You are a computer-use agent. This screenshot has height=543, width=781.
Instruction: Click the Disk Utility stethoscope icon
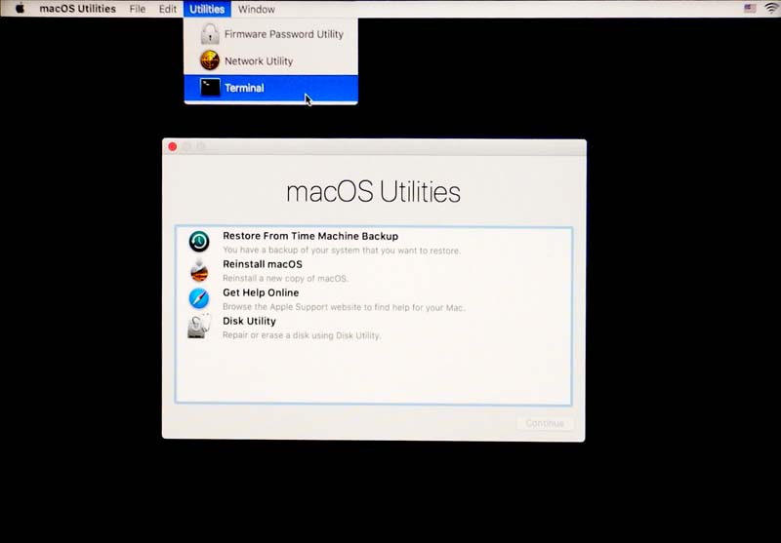(199, 327)
